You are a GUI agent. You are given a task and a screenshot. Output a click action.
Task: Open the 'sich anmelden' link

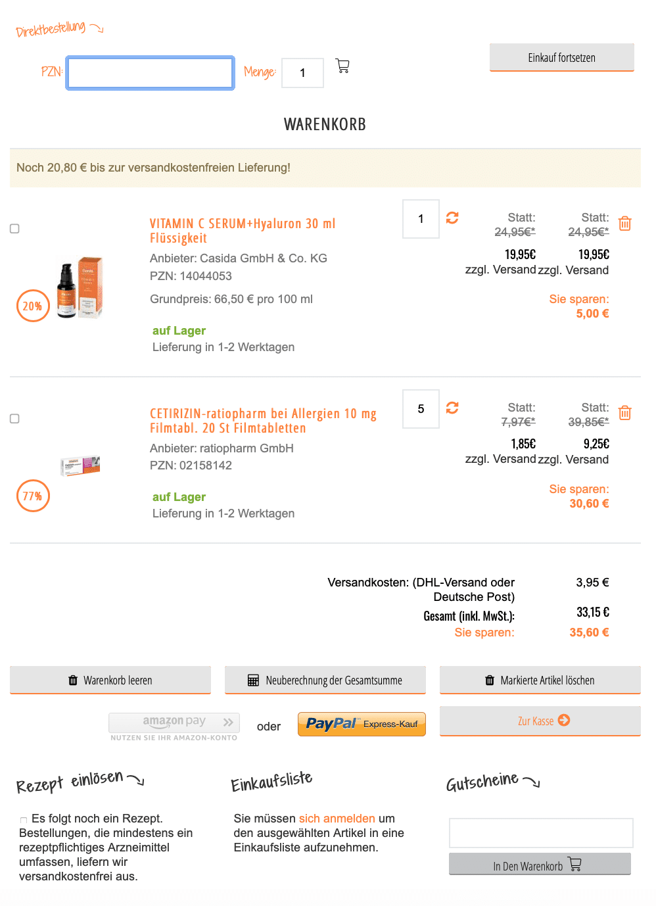click(337, 819)
